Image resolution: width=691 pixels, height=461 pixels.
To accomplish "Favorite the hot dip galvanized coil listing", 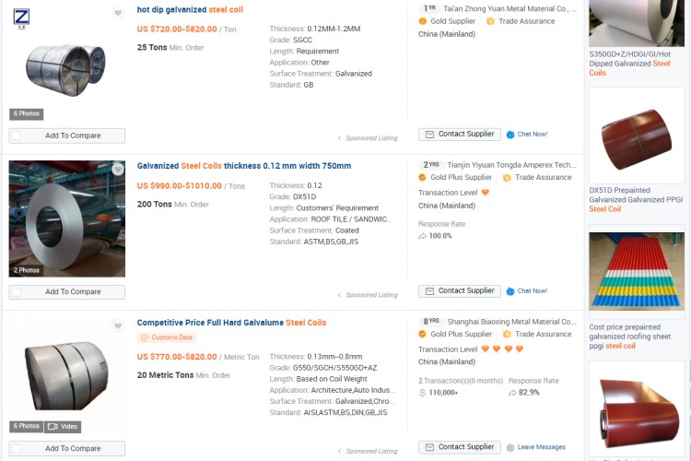I will point(118,13).
